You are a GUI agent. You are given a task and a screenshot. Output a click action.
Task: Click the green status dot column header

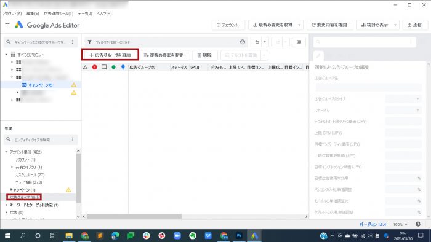tap(113, 67)
